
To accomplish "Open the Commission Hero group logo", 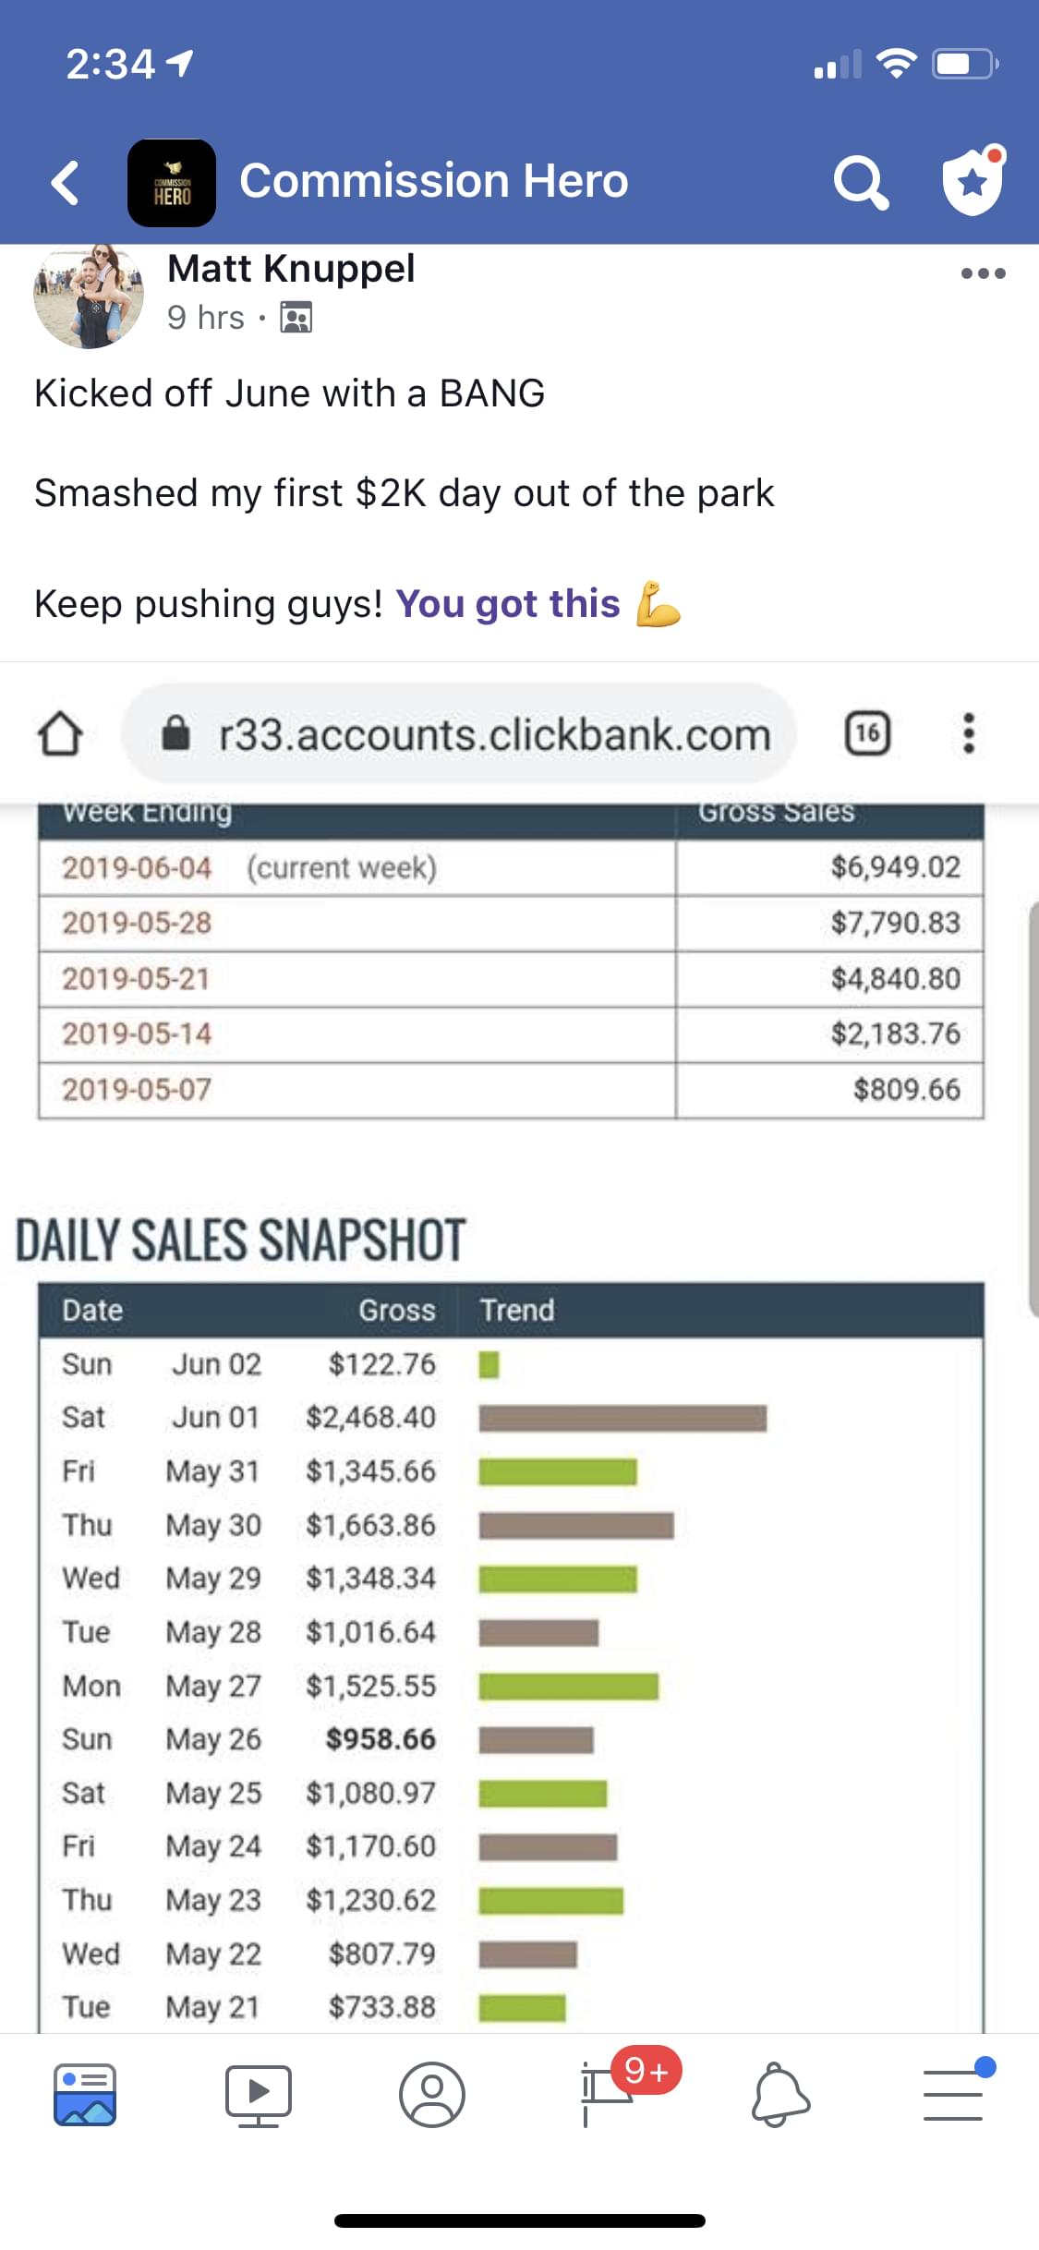I will pos(172,183).
